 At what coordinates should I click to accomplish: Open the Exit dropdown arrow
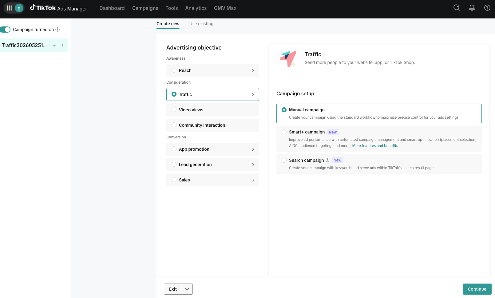coord(187,289)
